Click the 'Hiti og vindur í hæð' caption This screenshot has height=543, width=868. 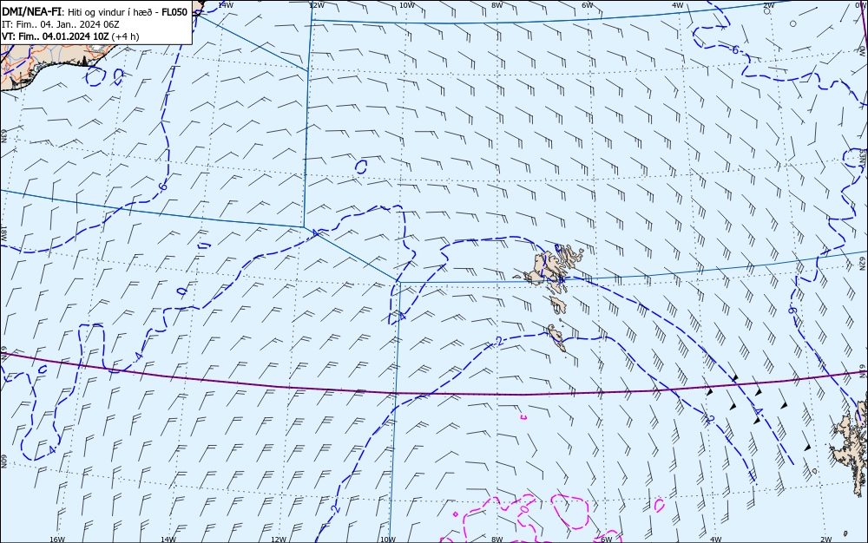109,12
